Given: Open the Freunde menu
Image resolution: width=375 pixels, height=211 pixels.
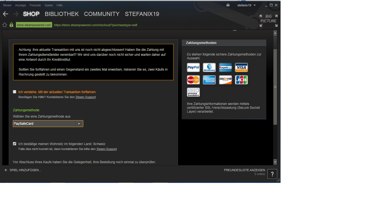Looking at the screenshot, I should 35,5.
